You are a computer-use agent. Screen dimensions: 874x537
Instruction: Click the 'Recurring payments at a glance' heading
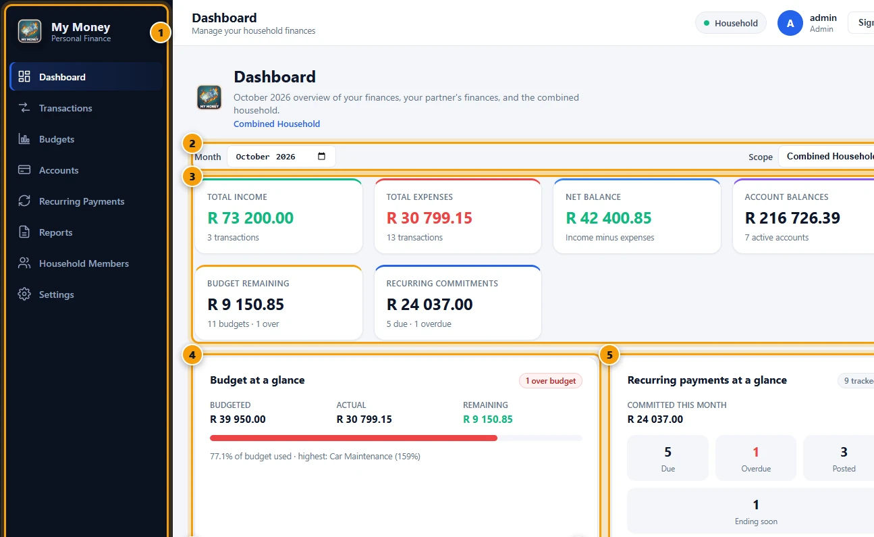point(707,380)
